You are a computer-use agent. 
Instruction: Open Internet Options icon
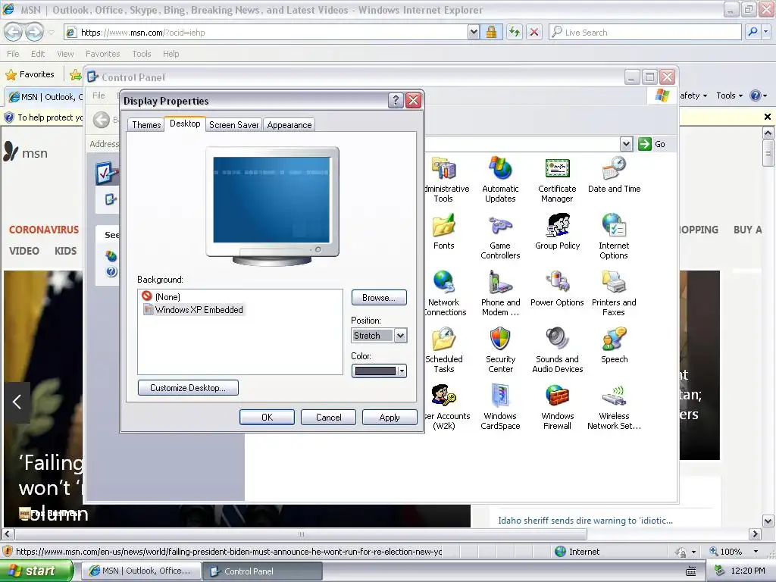(x=614, y=236)
